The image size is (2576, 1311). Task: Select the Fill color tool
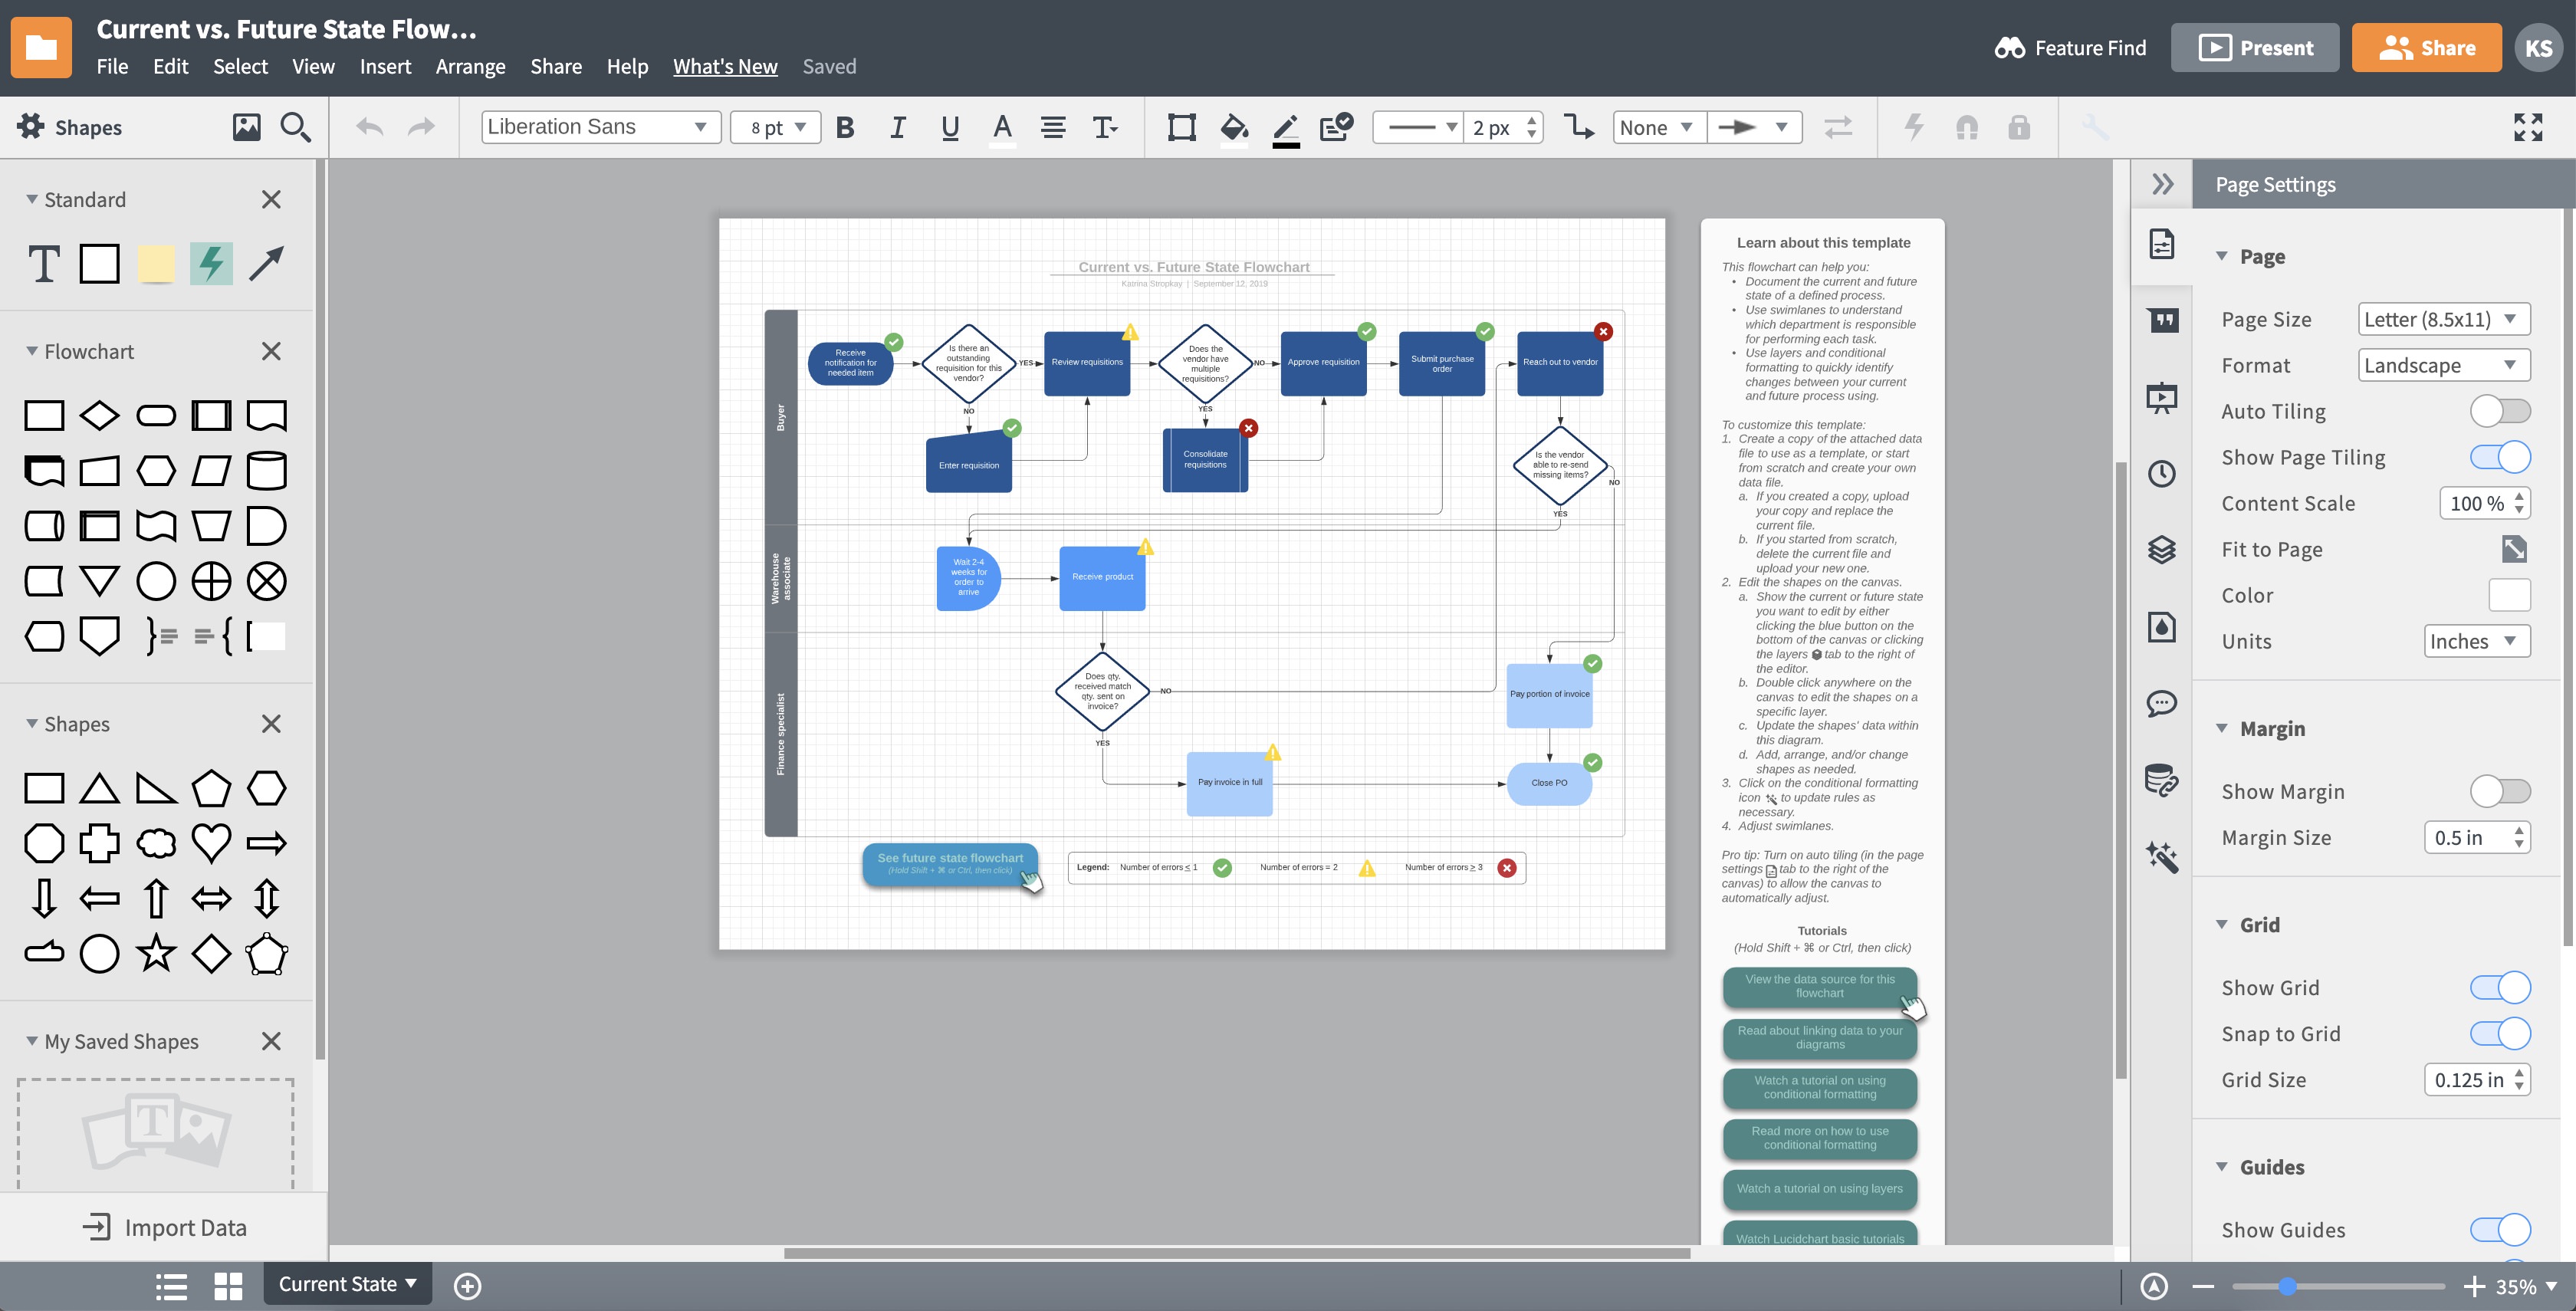click(x=1234, y=127)
